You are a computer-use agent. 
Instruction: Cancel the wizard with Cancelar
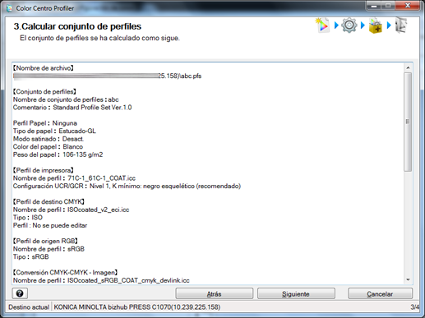380,293
